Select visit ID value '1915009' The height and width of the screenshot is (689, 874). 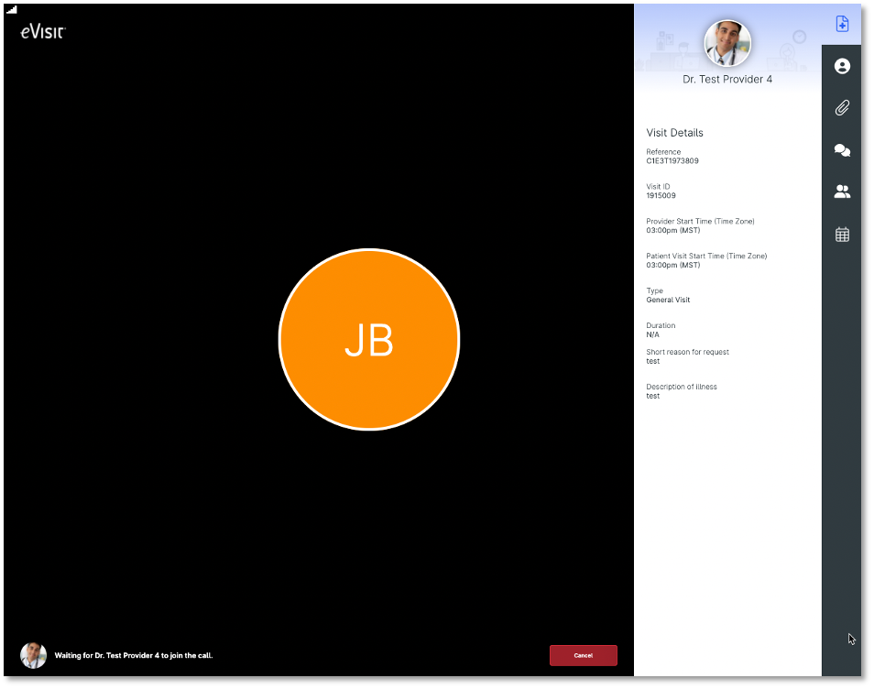[661, 196]
